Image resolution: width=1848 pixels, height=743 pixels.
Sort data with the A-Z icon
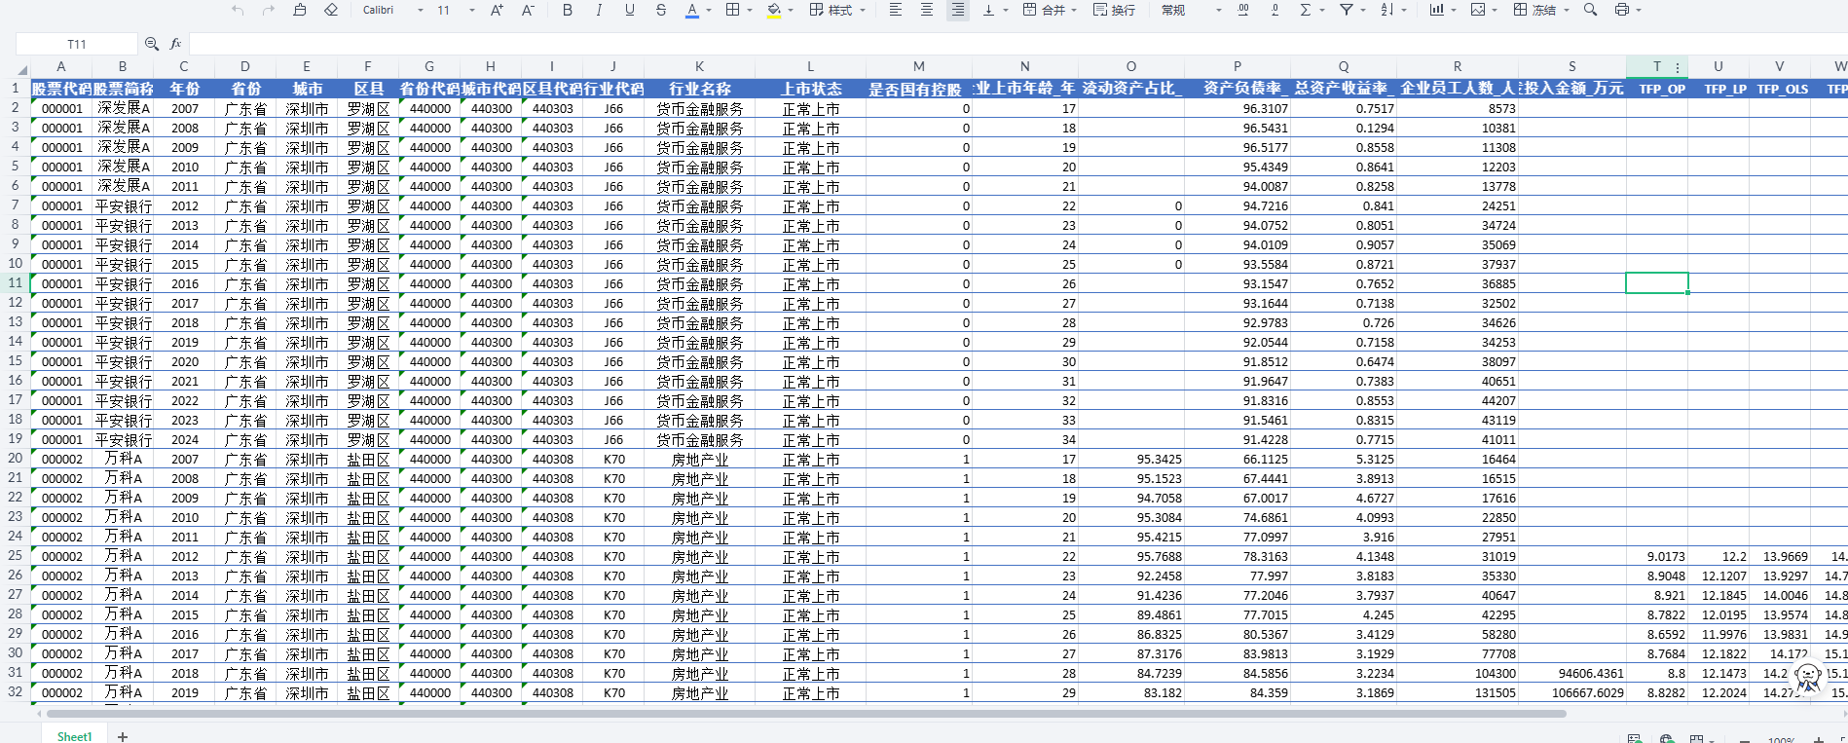1387,10
